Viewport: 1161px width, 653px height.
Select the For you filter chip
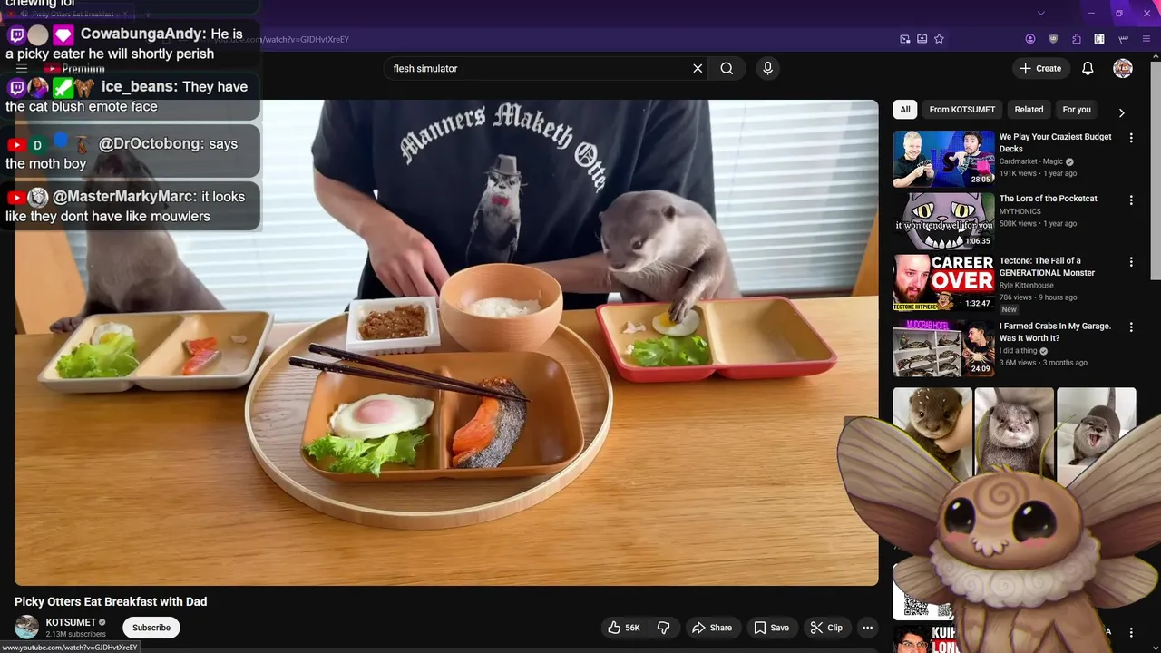[x=1077, y=109]
